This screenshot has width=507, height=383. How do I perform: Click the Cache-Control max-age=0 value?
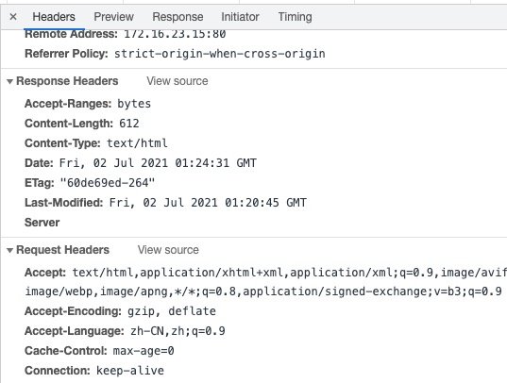tap(144, 351)
